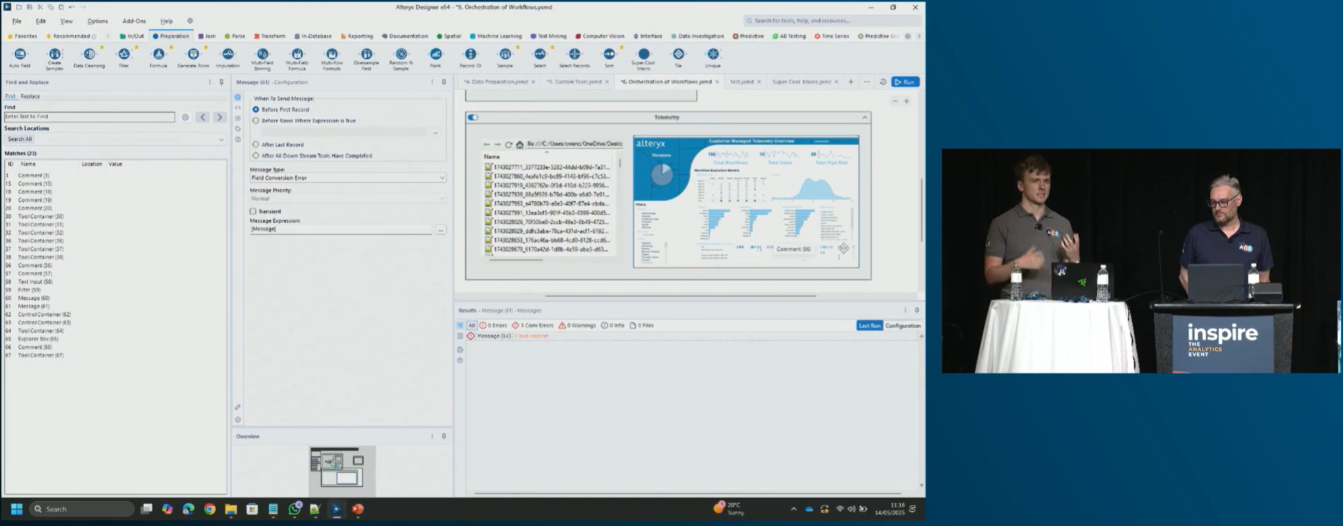1343x526 pixels.
Task: Click the Enter text to Find field
Action: pos(90,117)
